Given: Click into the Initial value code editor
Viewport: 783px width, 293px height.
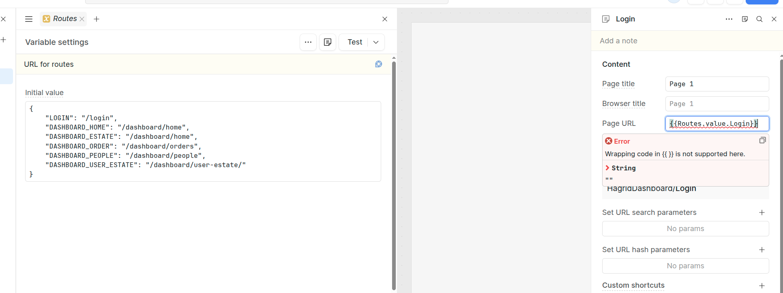Looking at the screenshot, I should click(x=203, y=141).
